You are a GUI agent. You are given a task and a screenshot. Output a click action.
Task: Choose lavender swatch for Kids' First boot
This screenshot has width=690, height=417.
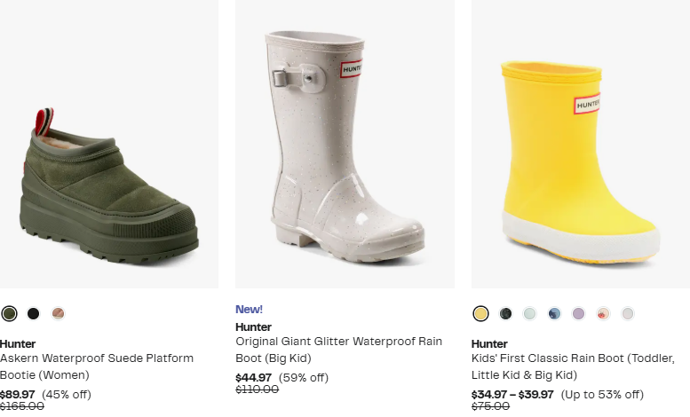[579, 313]
